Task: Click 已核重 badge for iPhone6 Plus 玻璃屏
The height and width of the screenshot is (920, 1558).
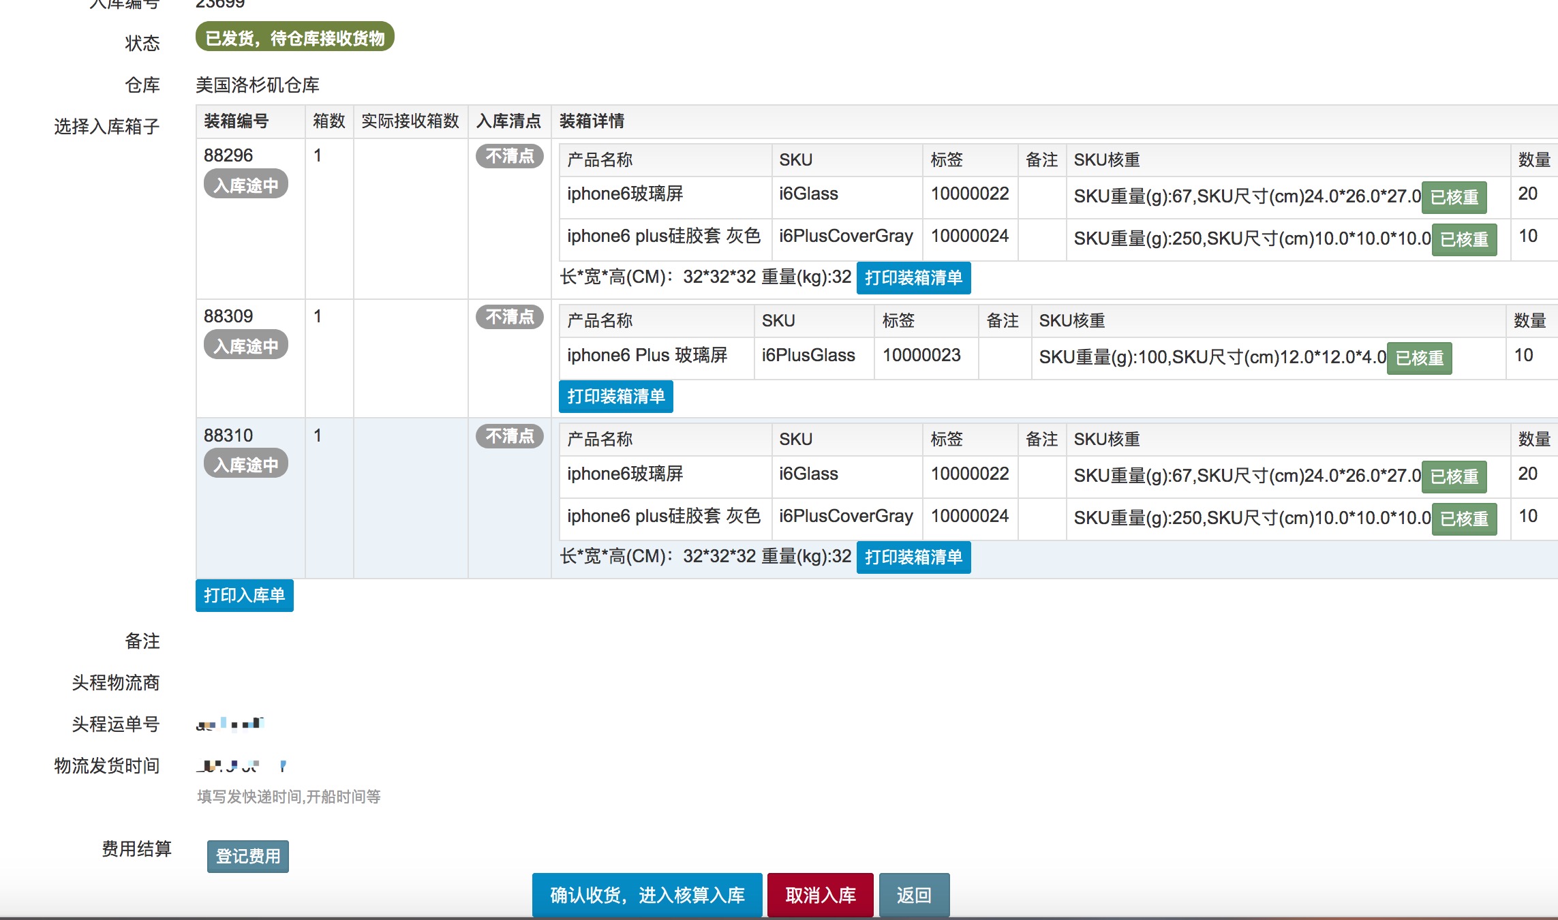Action: tap(1419, 358)
